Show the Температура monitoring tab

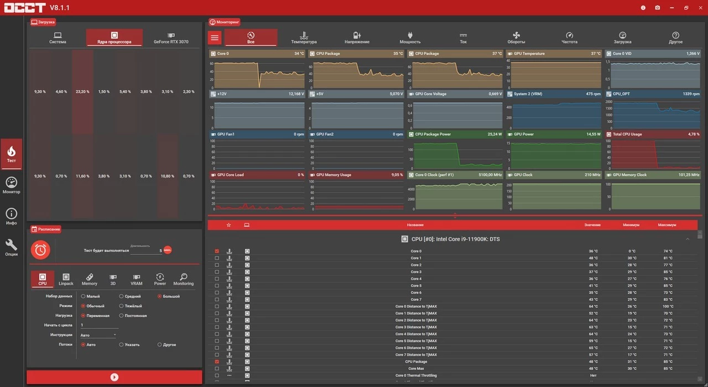304,38
